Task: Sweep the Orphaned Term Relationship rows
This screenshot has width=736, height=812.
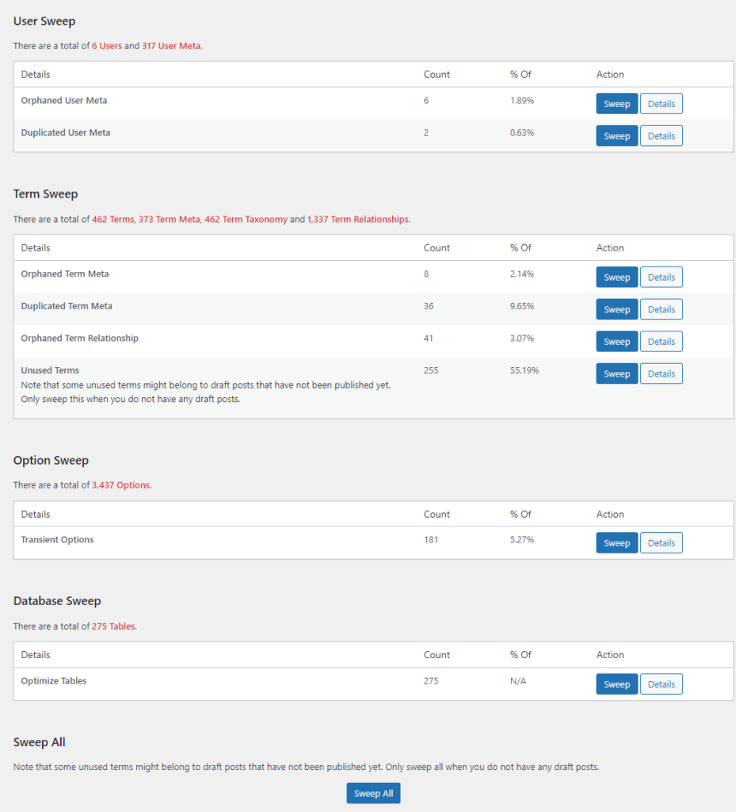Action: pyautogui.click(x=616, y=341)
